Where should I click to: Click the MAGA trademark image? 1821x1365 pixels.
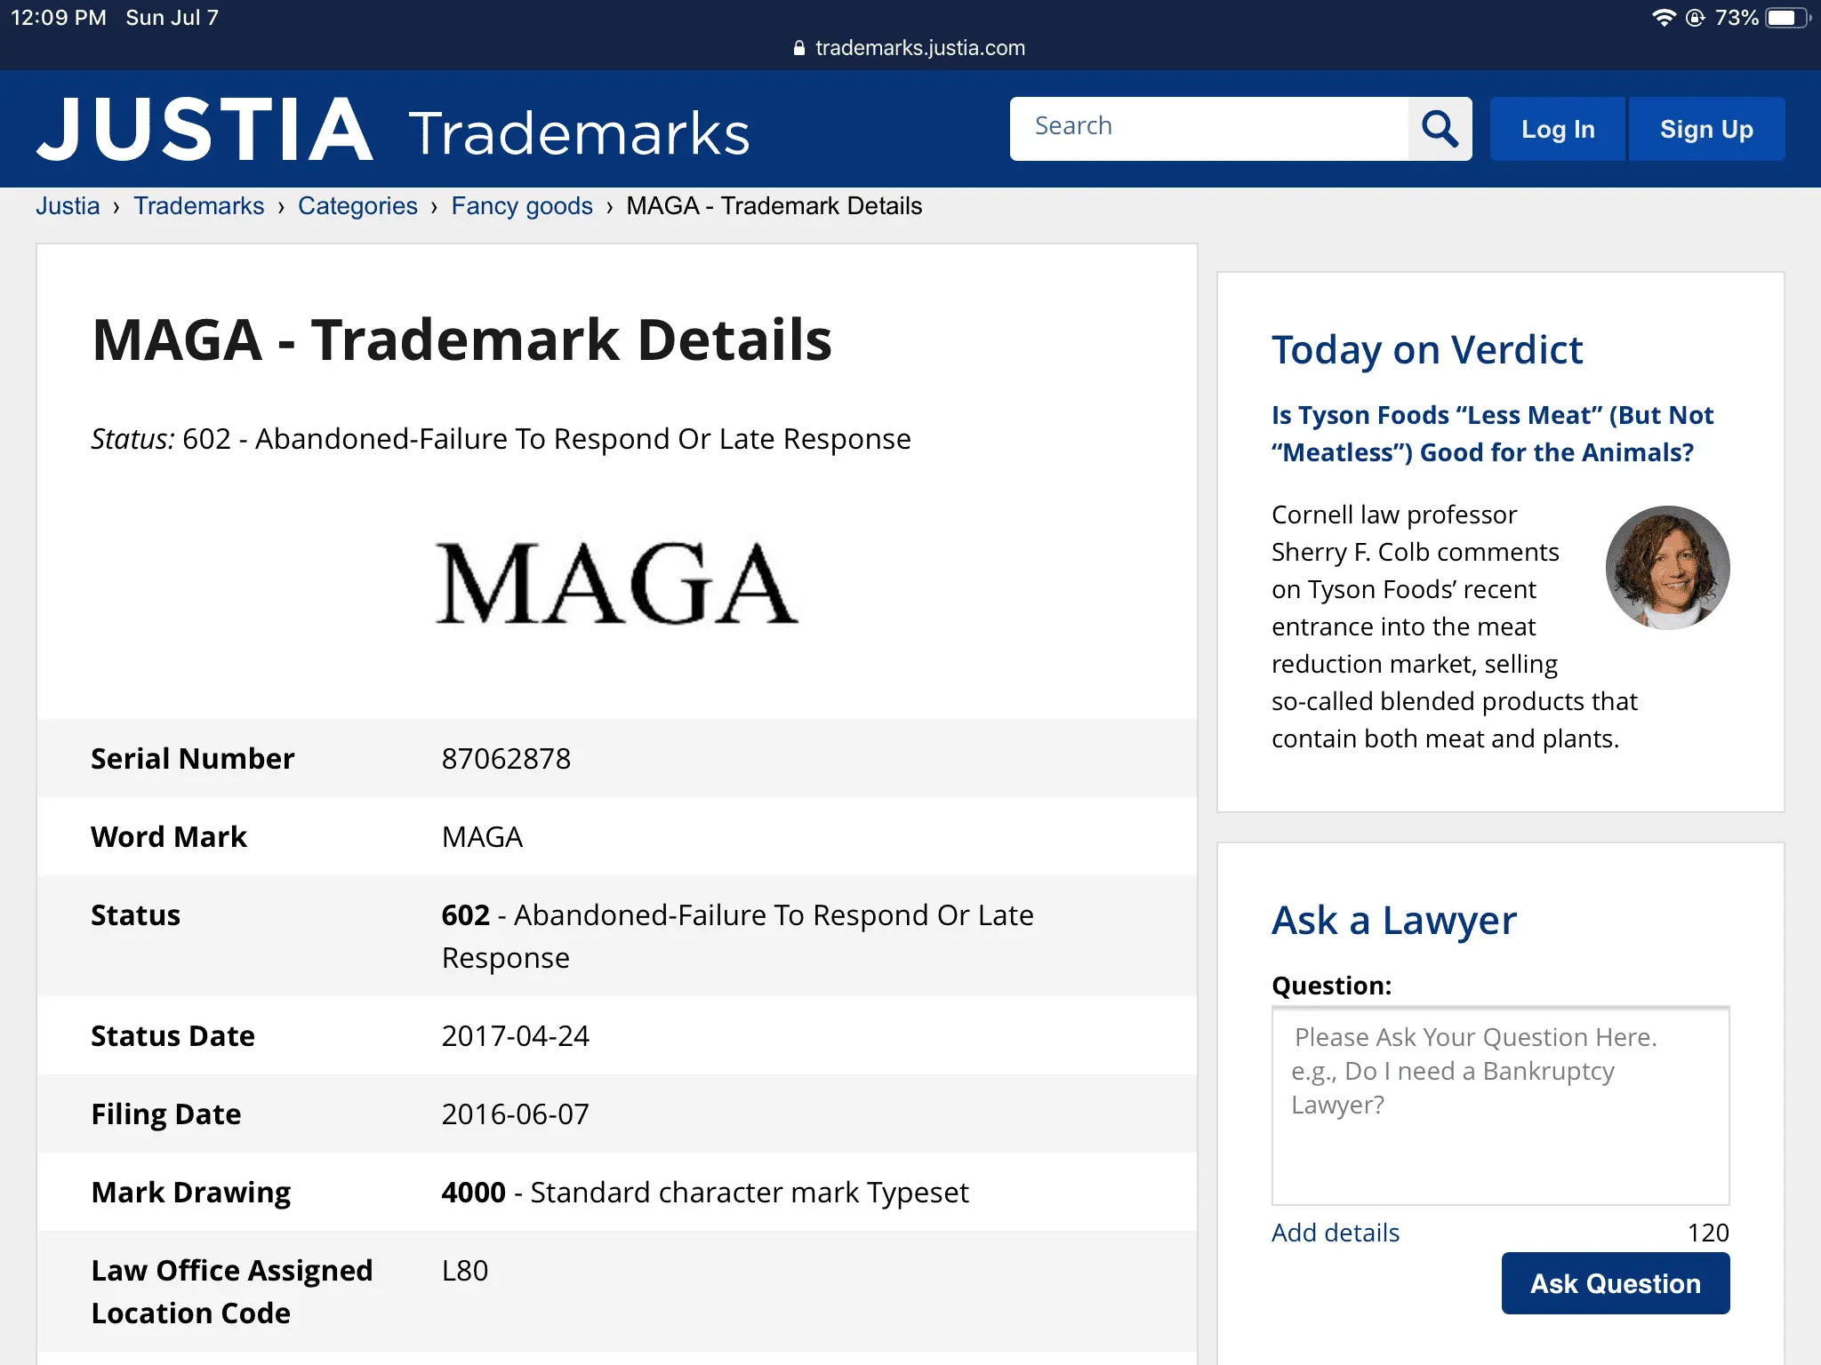point(616,584)
